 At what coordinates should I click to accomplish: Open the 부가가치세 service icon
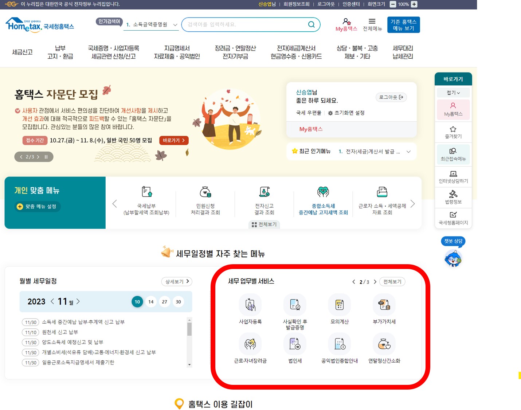coord(384,305)
